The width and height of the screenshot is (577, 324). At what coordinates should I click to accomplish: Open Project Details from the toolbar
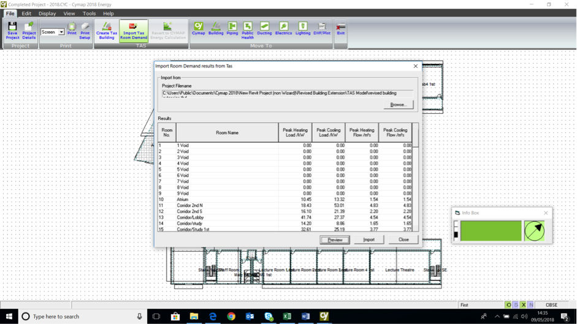[29, 31]
